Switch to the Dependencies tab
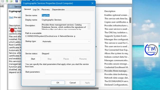The width and height of the screenshot is (160, 90). tap(58, 9)
